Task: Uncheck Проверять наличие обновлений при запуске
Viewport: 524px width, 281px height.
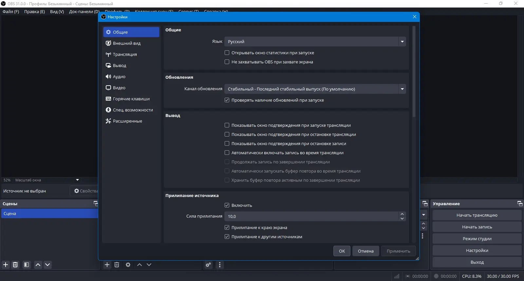Action: coord(227,100)
